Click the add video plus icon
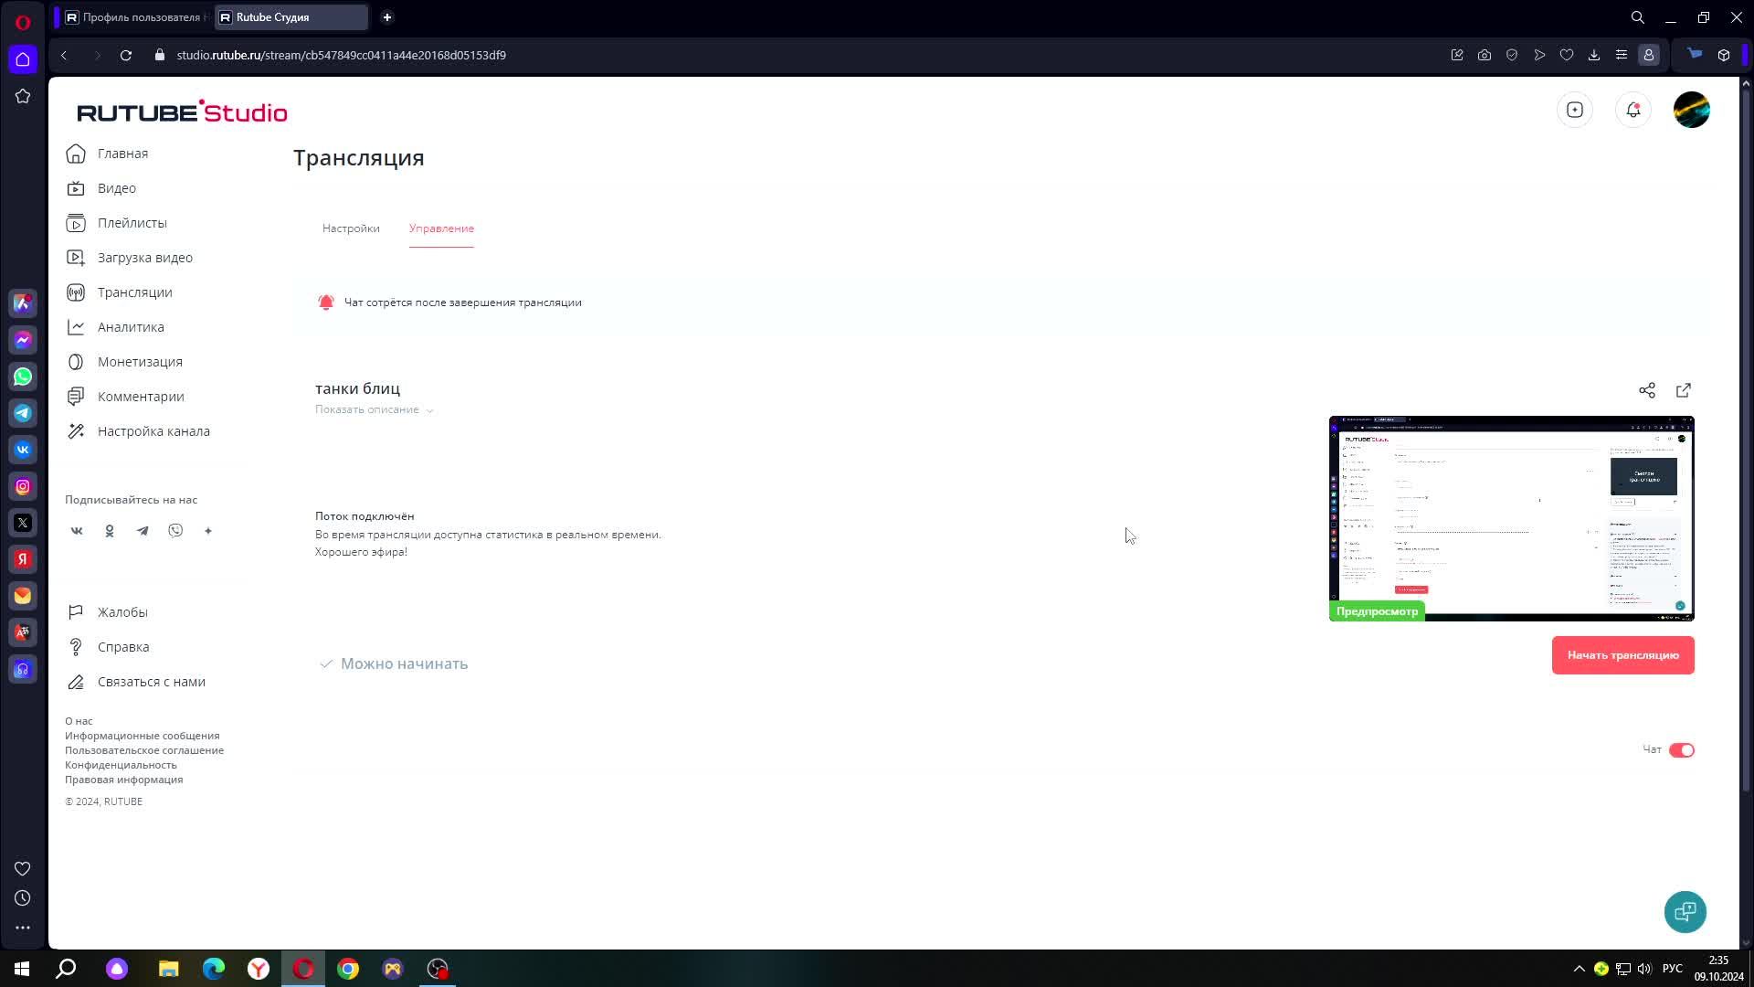1754x987 pixels. tap(1575, 110)
